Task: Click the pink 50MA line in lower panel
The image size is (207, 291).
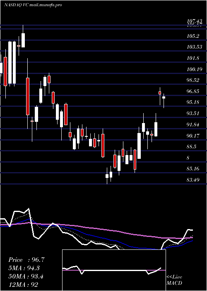Action: (96, 229)
